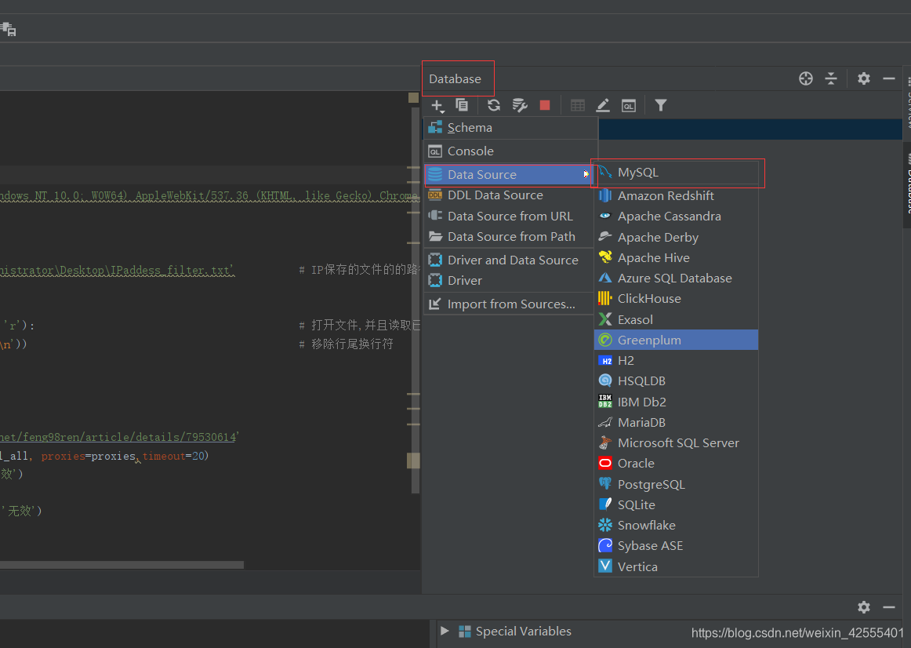Select Exasol data source
Image resolution: width=911 pixels, height=648 pixels.
coord(677,319)
